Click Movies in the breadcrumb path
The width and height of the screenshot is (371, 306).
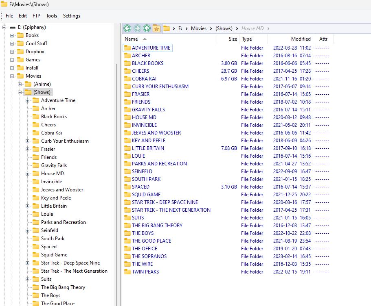click(x=199, y=28)
